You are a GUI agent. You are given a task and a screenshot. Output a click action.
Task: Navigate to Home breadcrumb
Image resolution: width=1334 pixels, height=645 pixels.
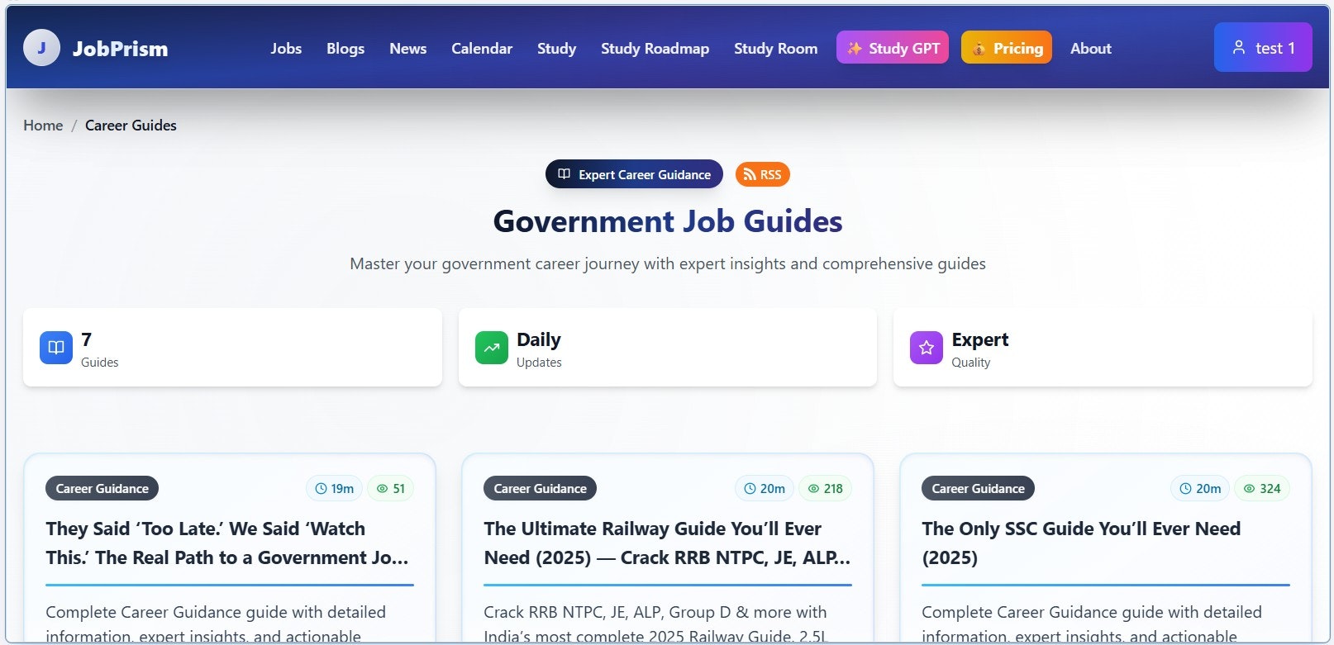coord(43,126)
